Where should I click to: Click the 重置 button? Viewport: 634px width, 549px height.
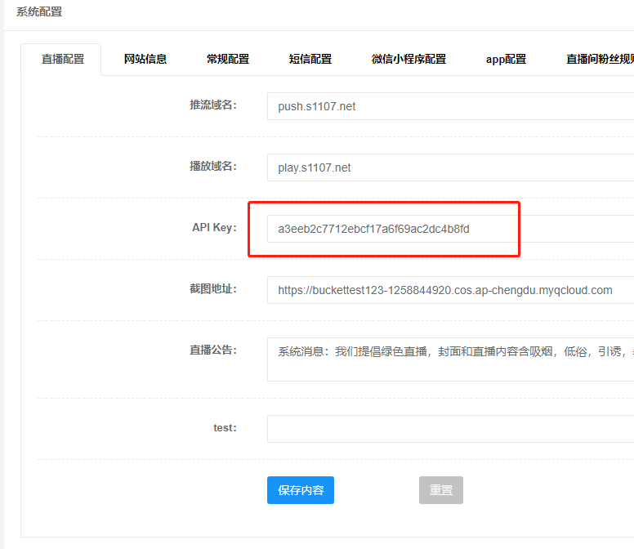click(440, 490)
